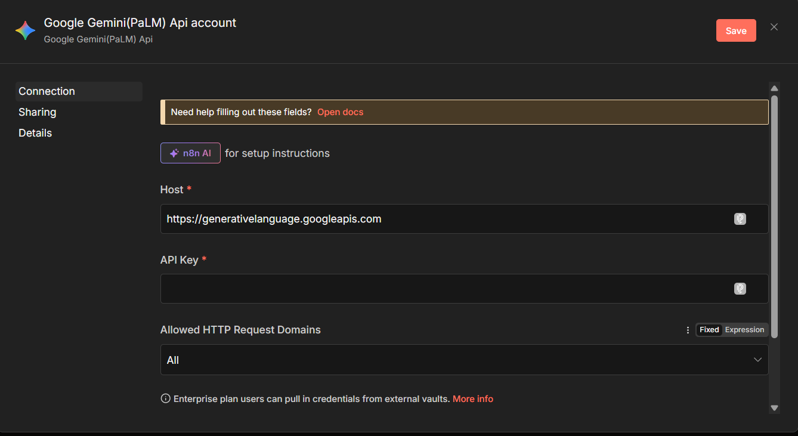The width and height of the screenshot is (798, 436).
Task: Select the Sharing tab
Action: [x=37, y=112]
